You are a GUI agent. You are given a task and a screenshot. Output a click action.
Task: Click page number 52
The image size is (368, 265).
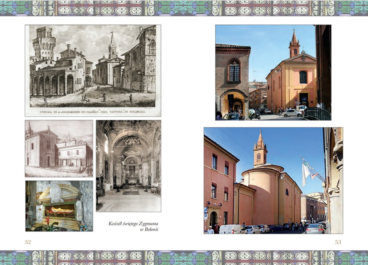click(x=28, y=242)
